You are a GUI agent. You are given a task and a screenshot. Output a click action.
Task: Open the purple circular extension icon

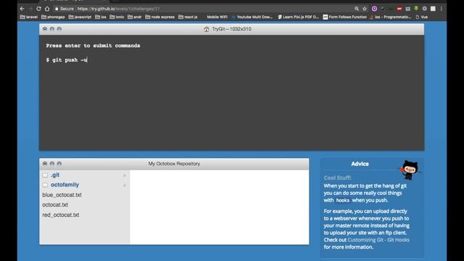[374, 9]
